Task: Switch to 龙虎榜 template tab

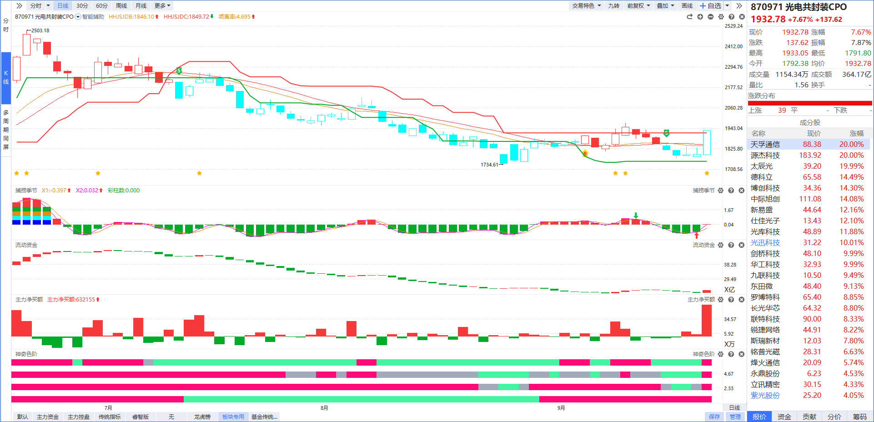Action: point(202,417)
